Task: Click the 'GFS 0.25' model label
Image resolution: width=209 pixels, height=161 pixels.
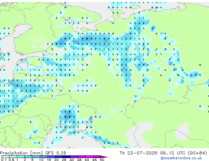Action: coord(56,153)
